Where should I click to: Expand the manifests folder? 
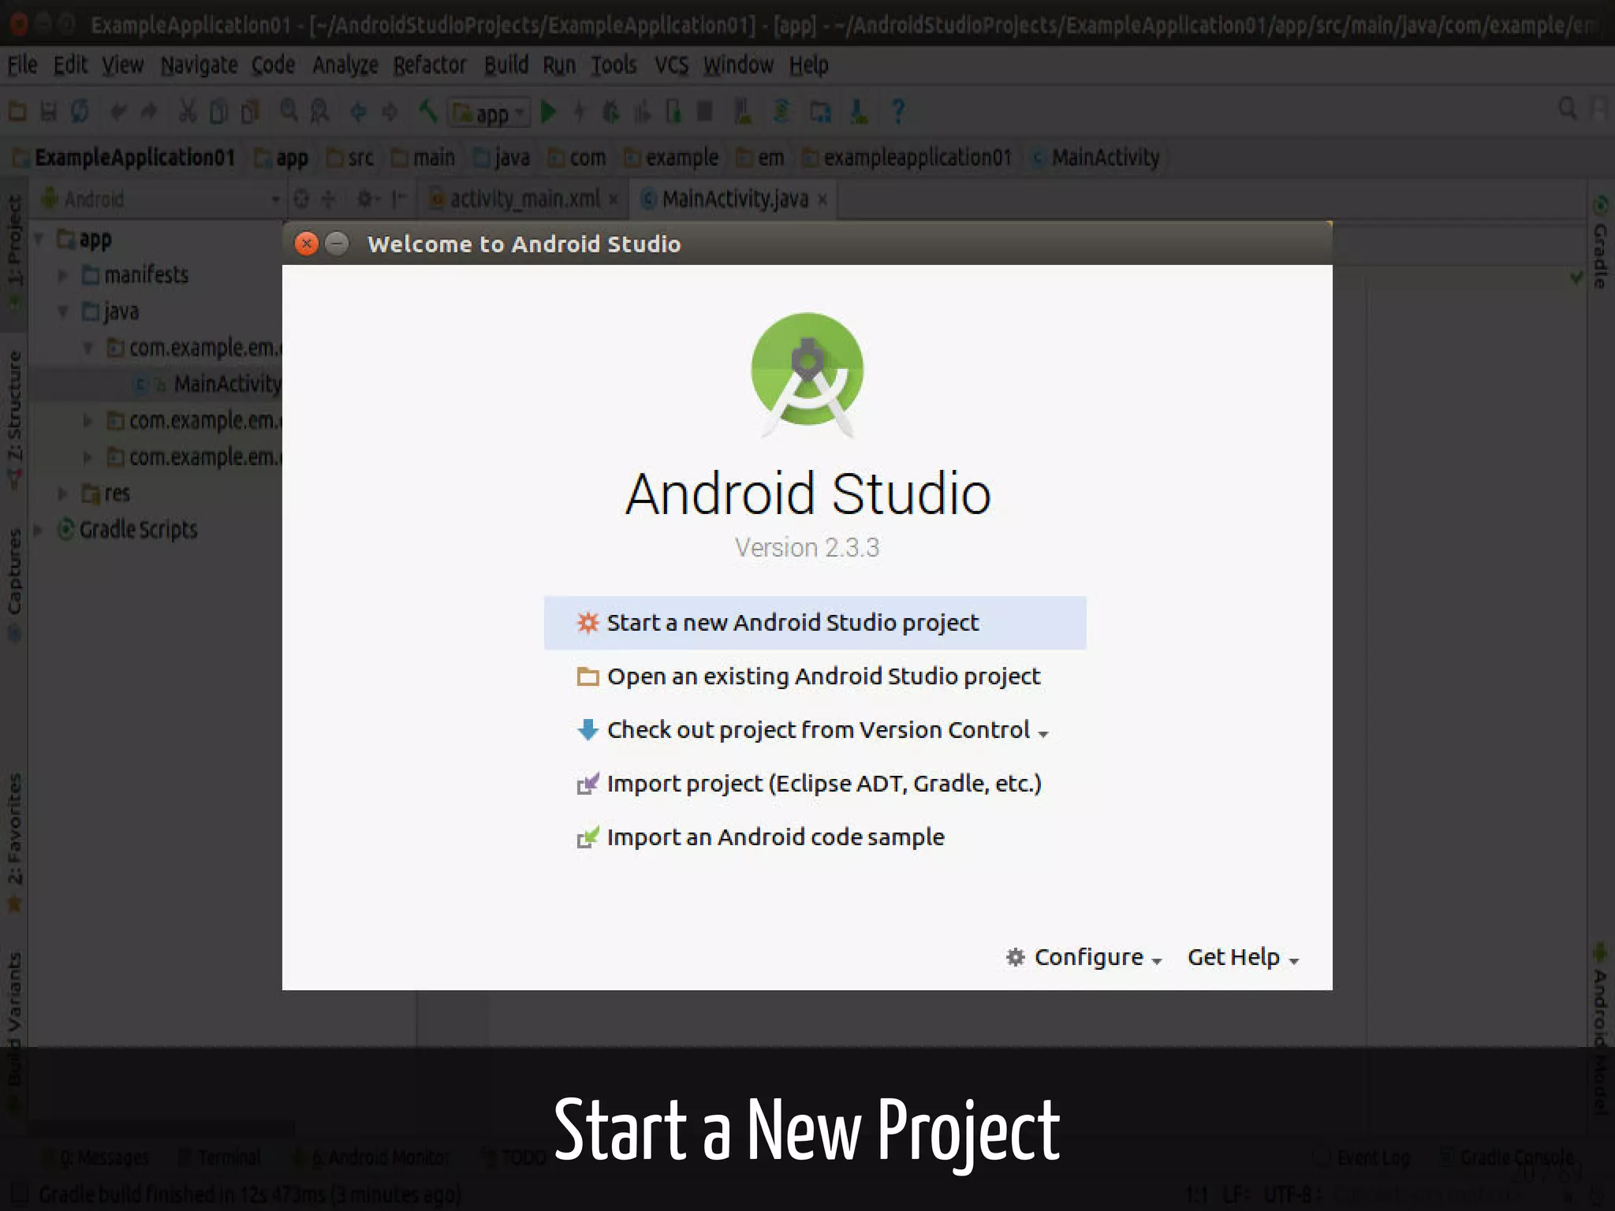point(62,274)
